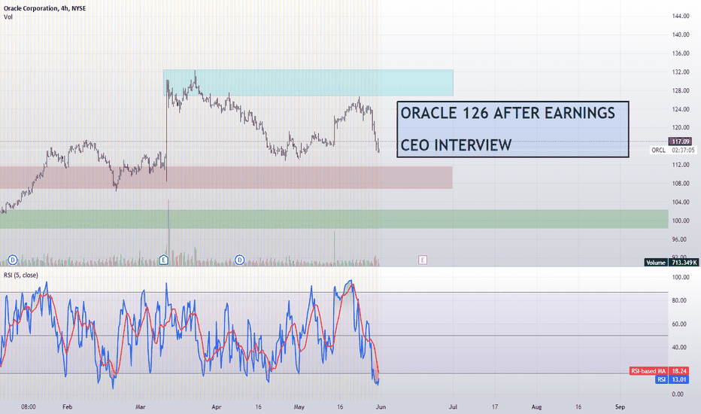Click the 144.00 price level on the axis
Image resolution: width=701 pixels, height=414 pixels.
681,16
